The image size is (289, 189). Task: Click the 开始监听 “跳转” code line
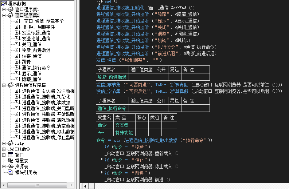click(x=143, y=40)
